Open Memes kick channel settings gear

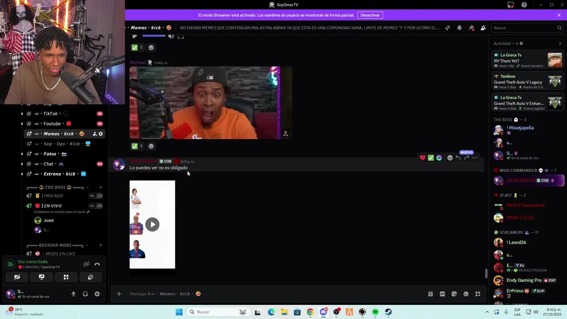[101, 134]
